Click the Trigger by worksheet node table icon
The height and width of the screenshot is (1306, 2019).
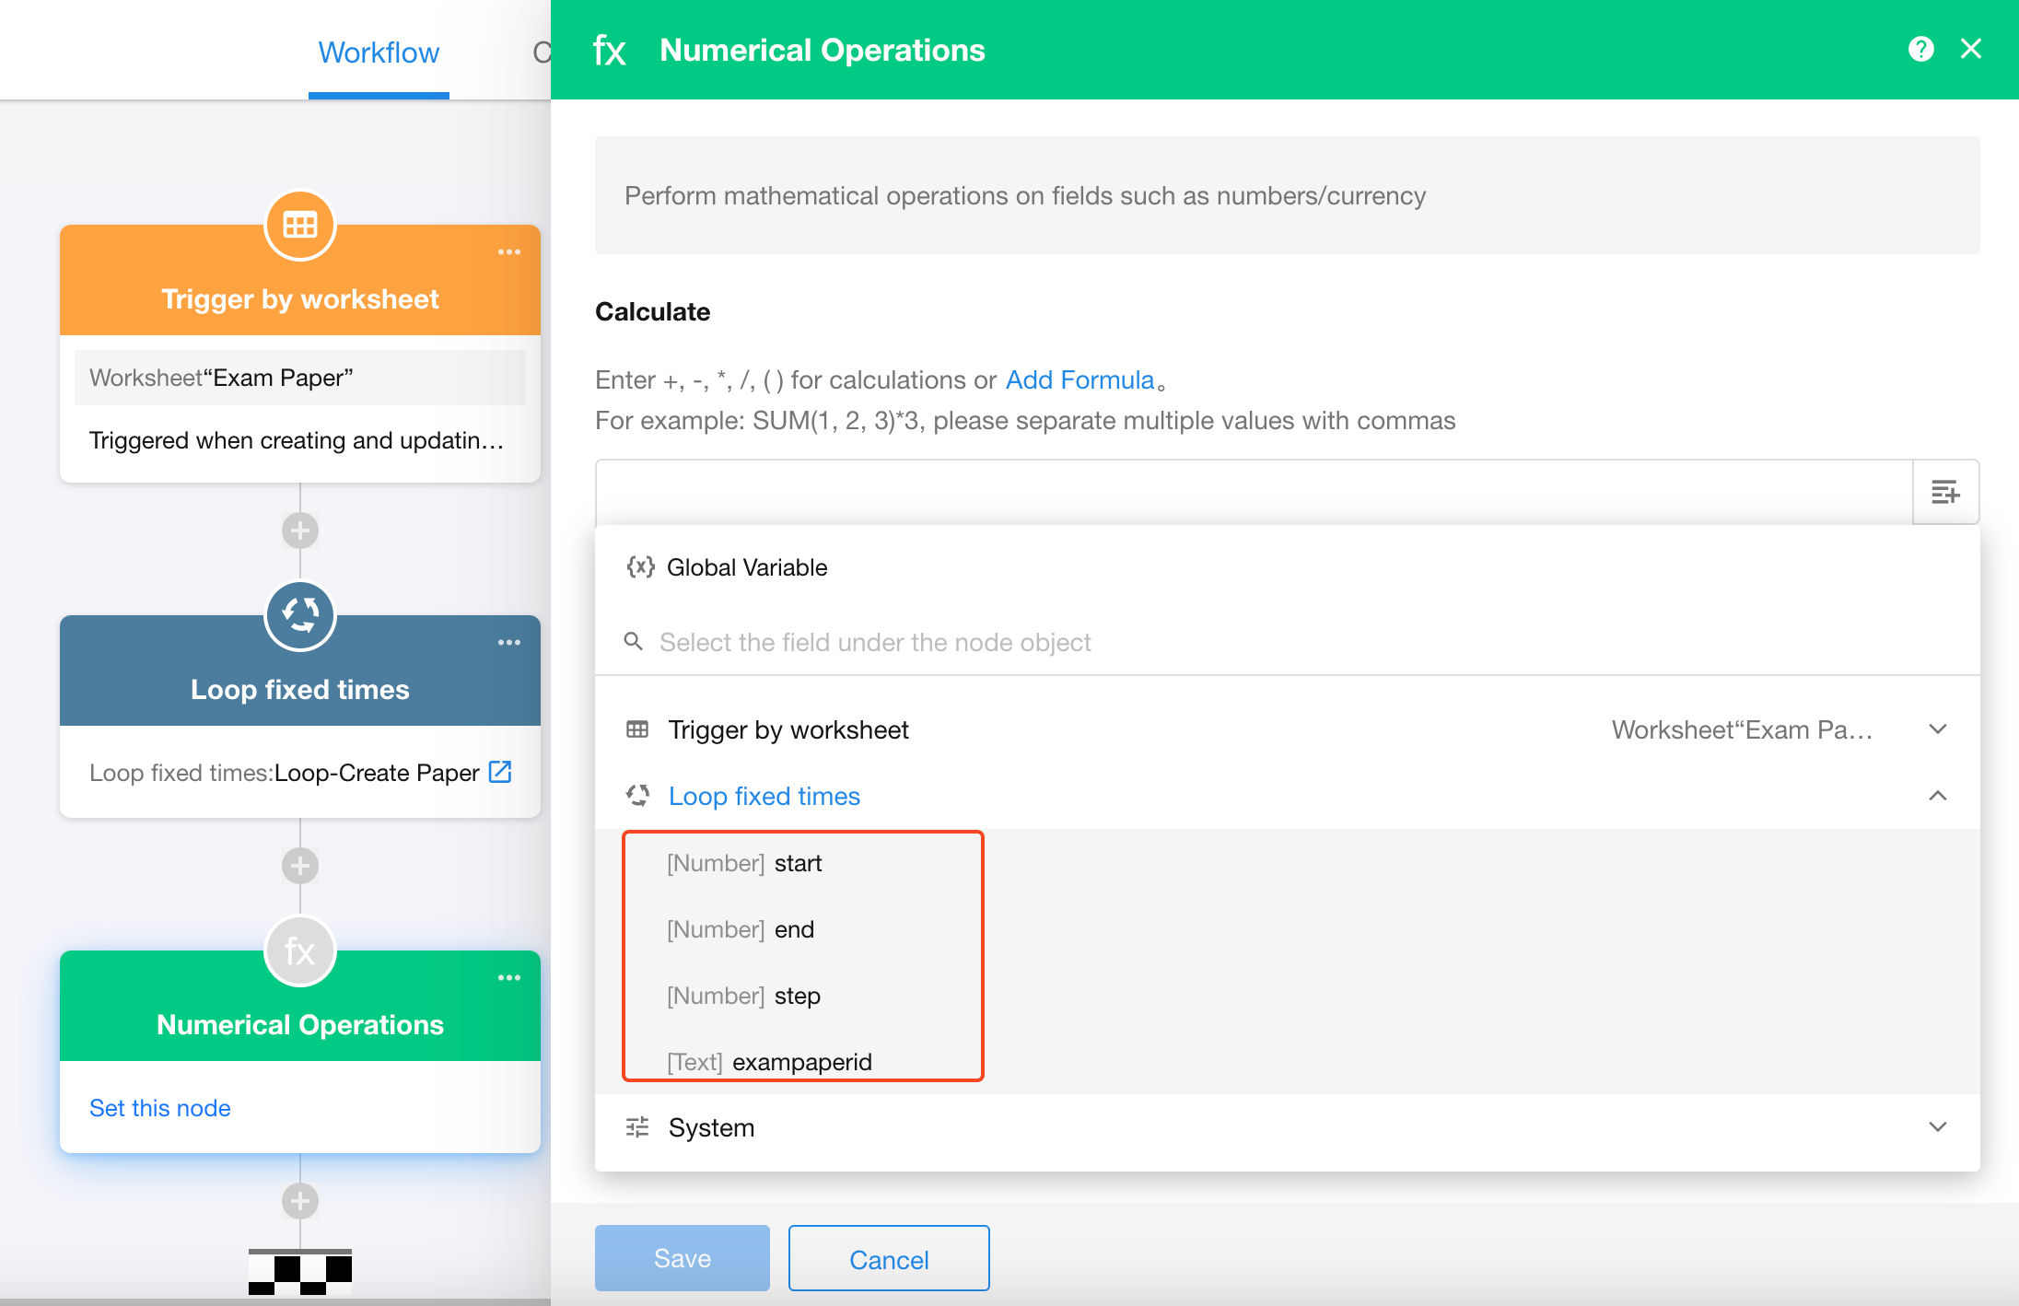pyautogui.click(x=300, y=225)
